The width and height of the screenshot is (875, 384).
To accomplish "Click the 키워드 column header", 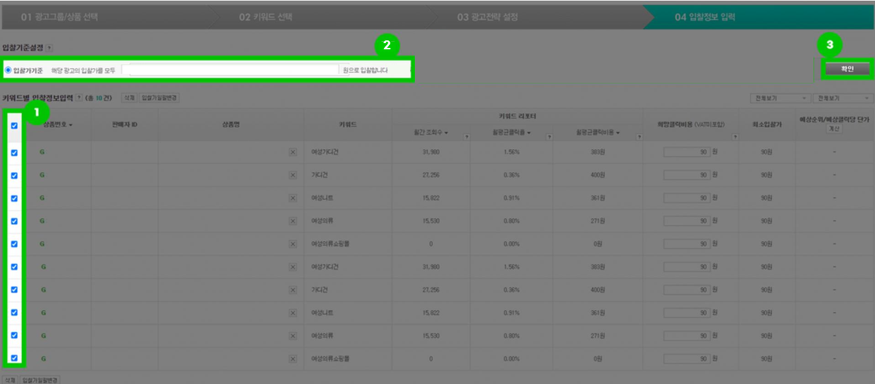I will coord(348,125).
